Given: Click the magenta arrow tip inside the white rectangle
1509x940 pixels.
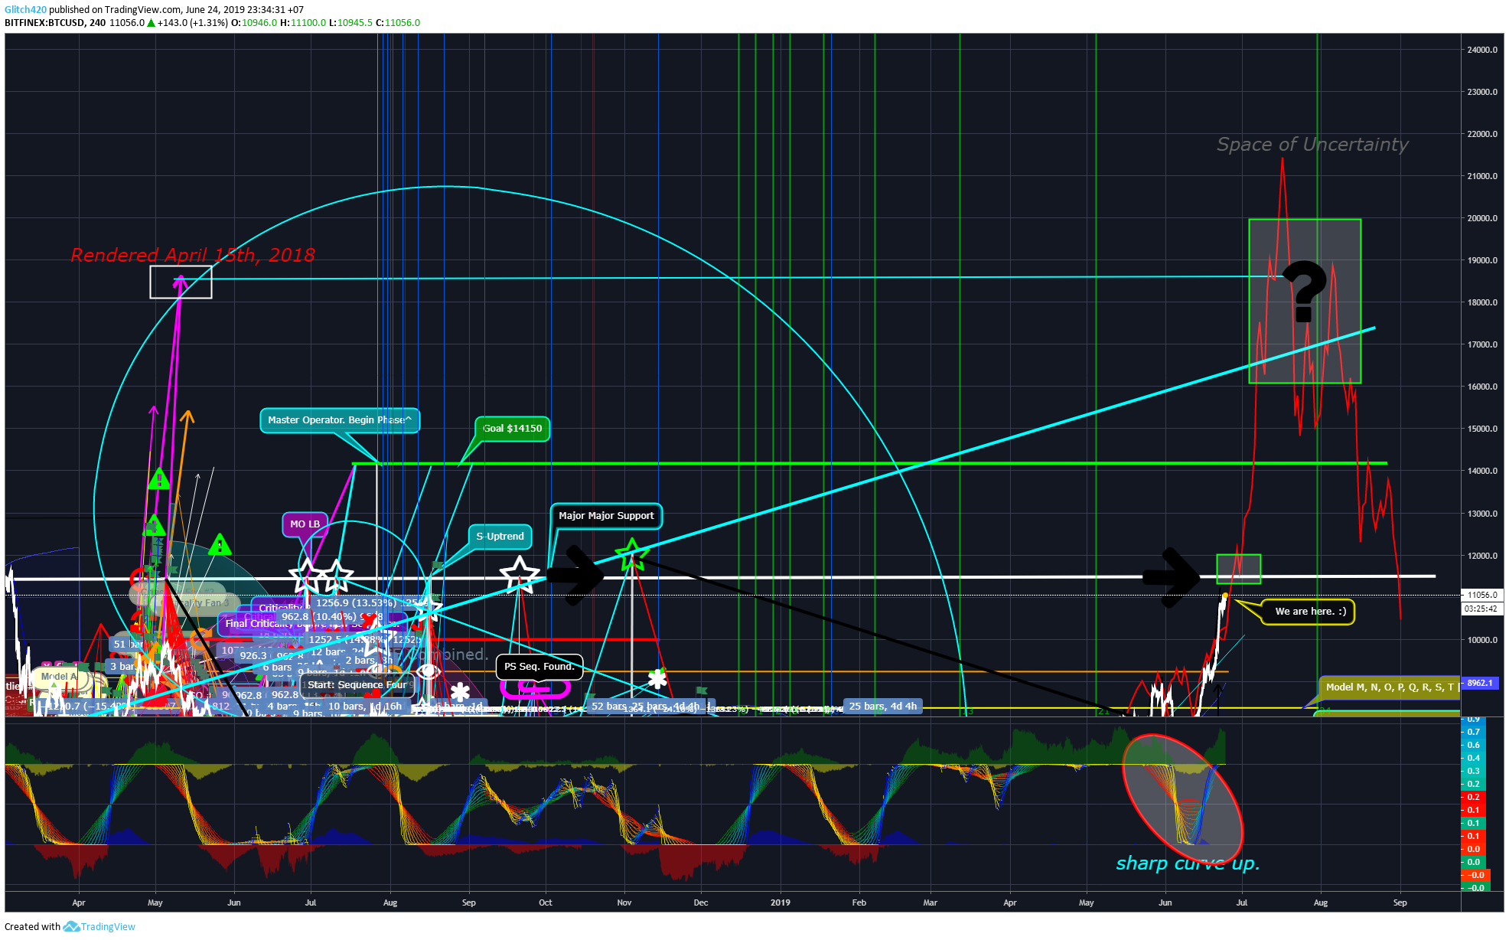Looking at the screenshot, I should [180, 282].
